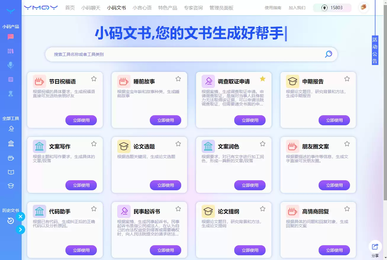Click the 民事起诉书 card title

147,212
